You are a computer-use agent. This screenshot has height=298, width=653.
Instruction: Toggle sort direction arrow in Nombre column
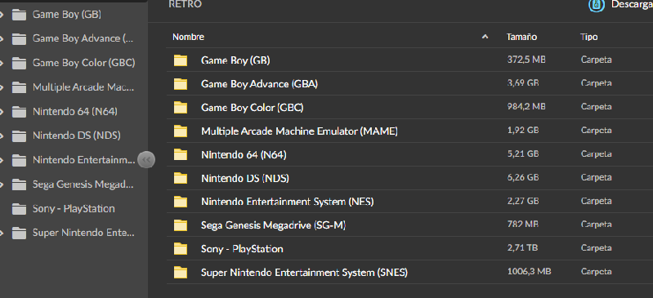pos(485,37)
